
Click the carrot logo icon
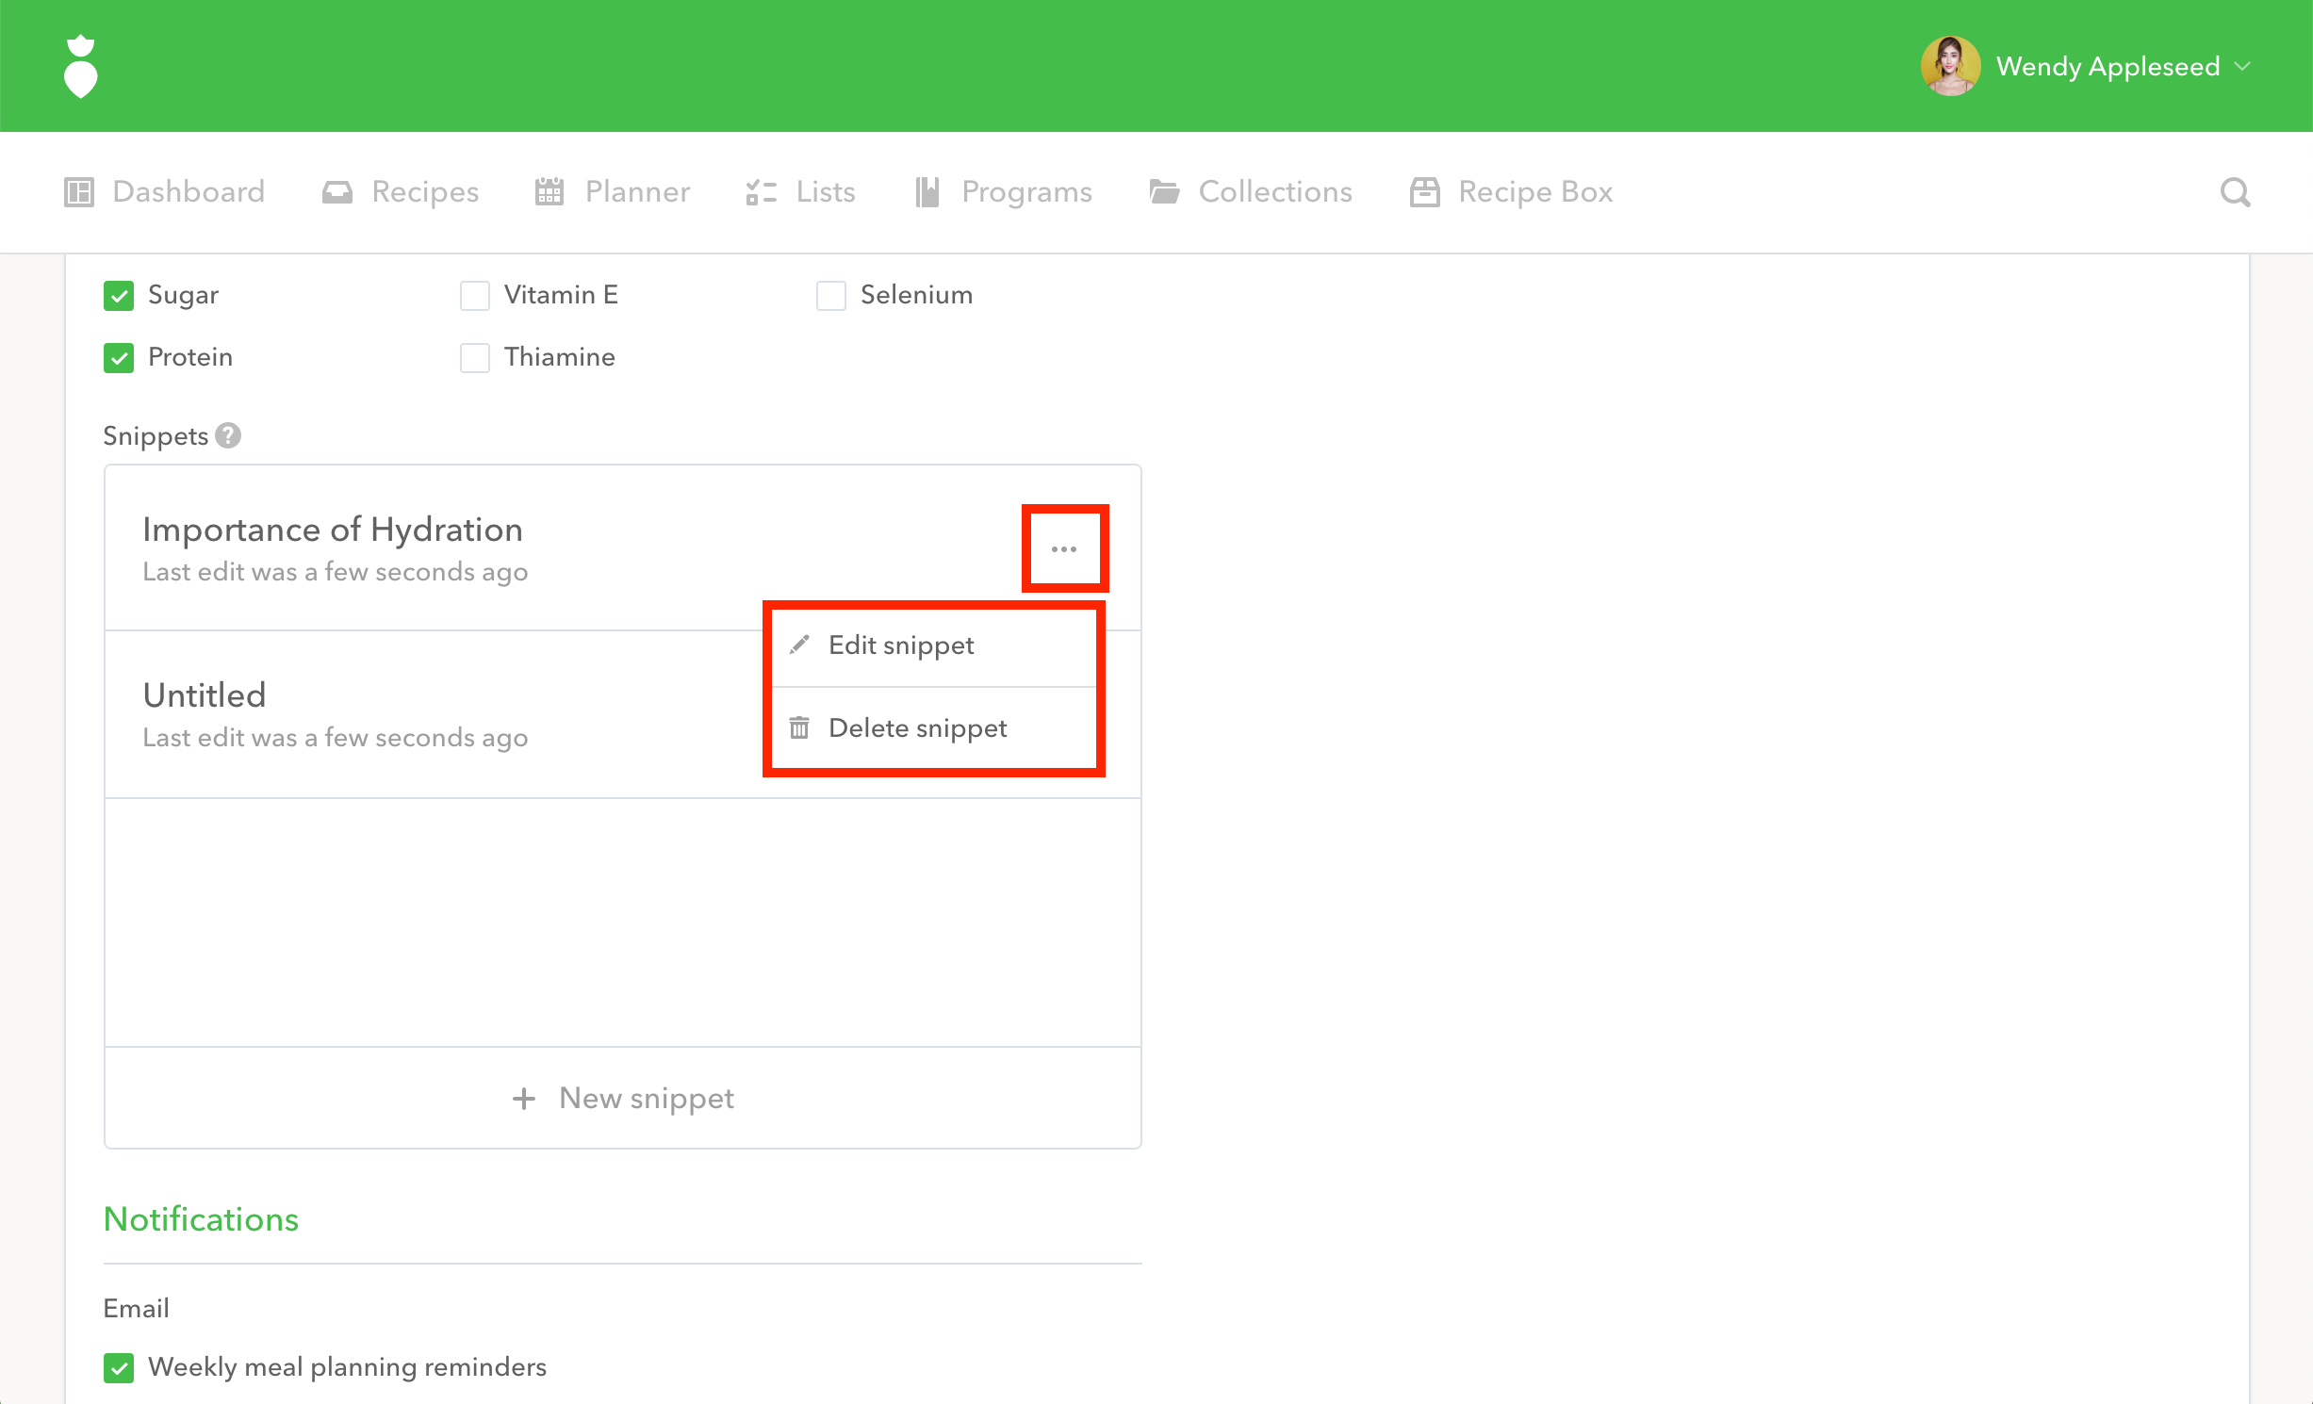81,66
